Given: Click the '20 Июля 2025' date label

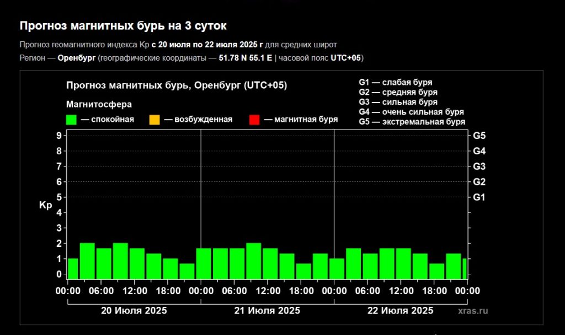Looking at the screenshot, I should 134,311.
